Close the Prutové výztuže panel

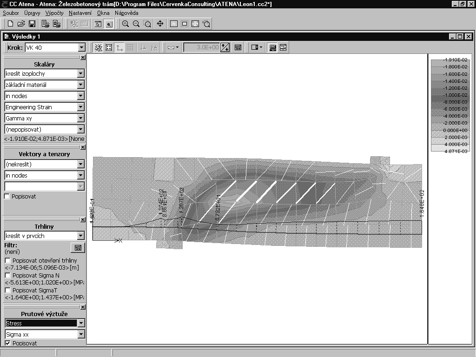click(x=83, y=307)
